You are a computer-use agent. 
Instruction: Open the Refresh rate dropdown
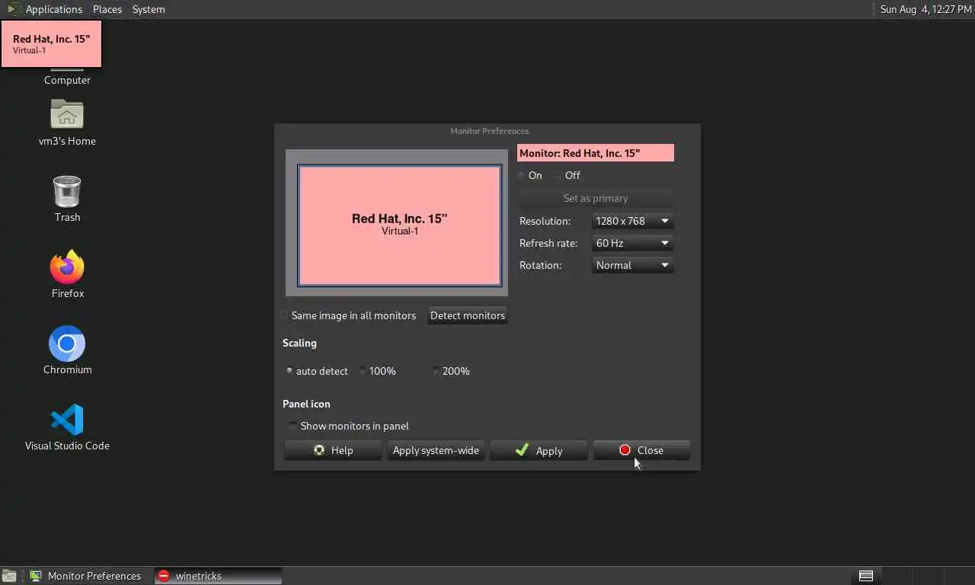click(633, 243)
